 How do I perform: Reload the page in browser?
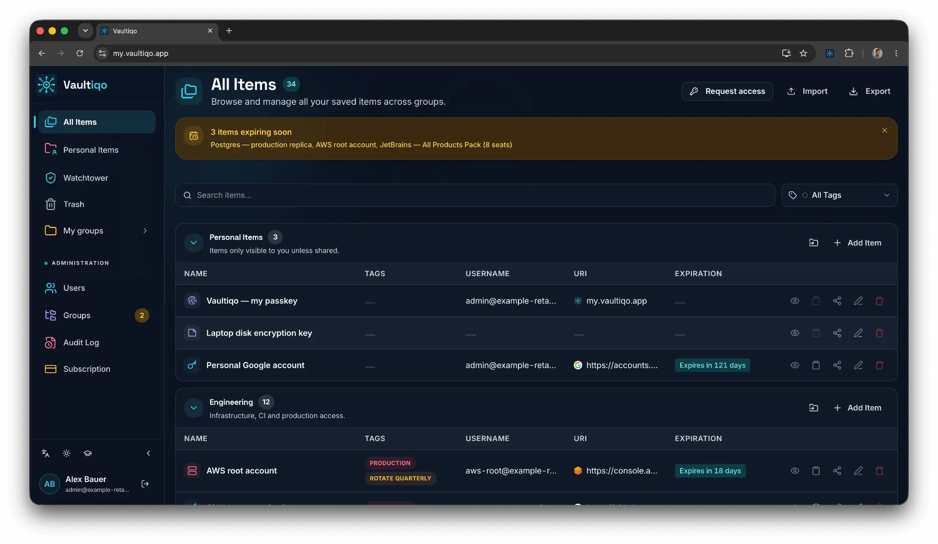click(x=80, y=53)
